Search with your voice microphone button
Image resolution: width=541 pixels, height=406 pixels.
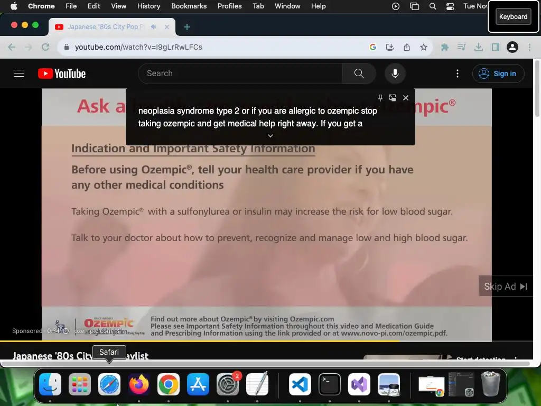point(395,73)
